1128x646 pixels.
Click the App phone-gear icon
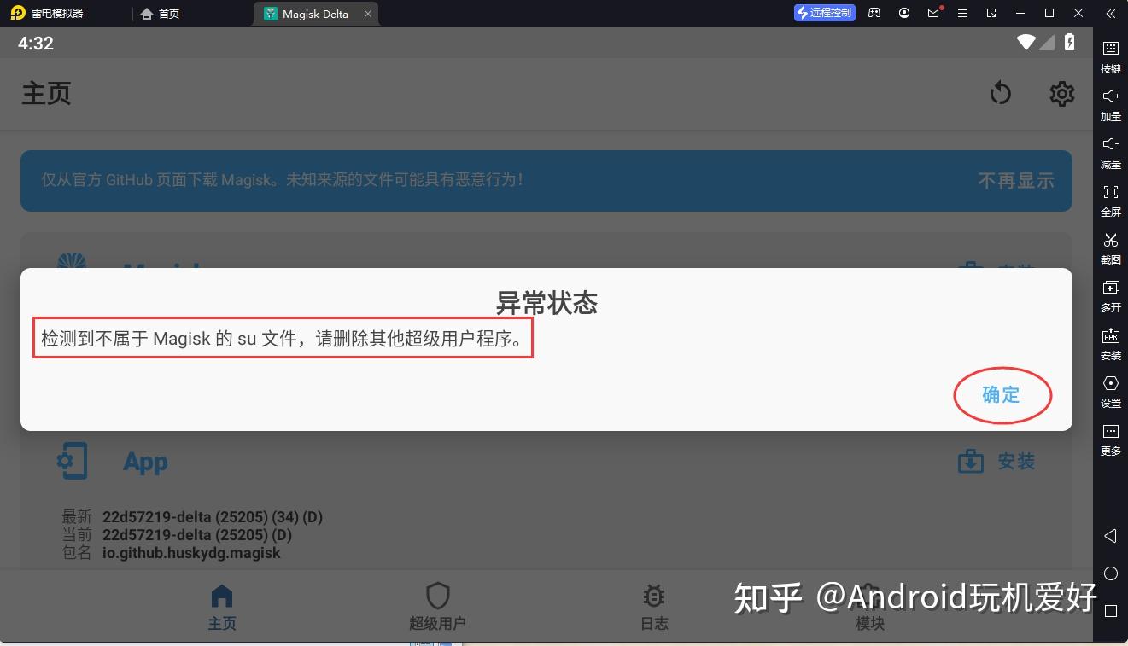(72, 461)
